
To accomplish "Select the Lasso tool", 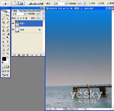I will (x=4, y=19).
